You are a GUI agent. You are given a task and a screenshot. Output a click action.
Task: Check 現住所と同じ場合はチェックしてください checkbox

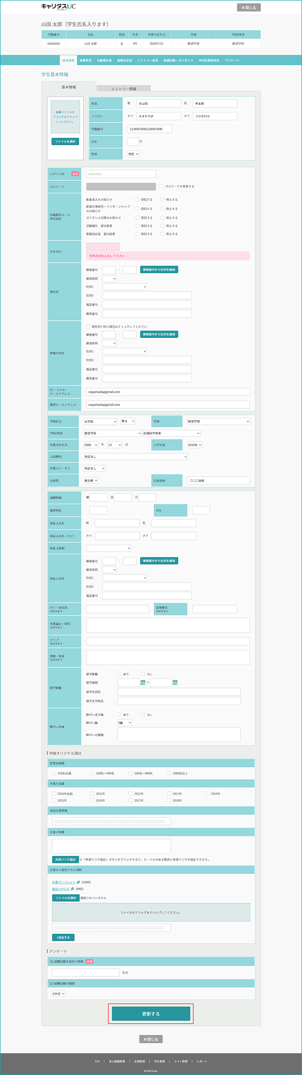(x=88, y=326)
